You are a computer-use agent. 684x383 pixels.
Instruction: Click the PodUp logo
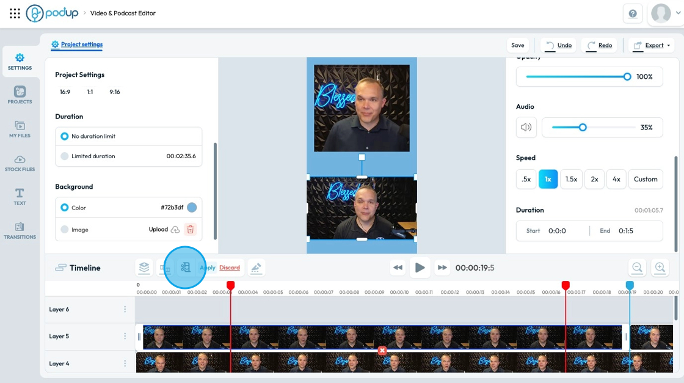point(52,13)
